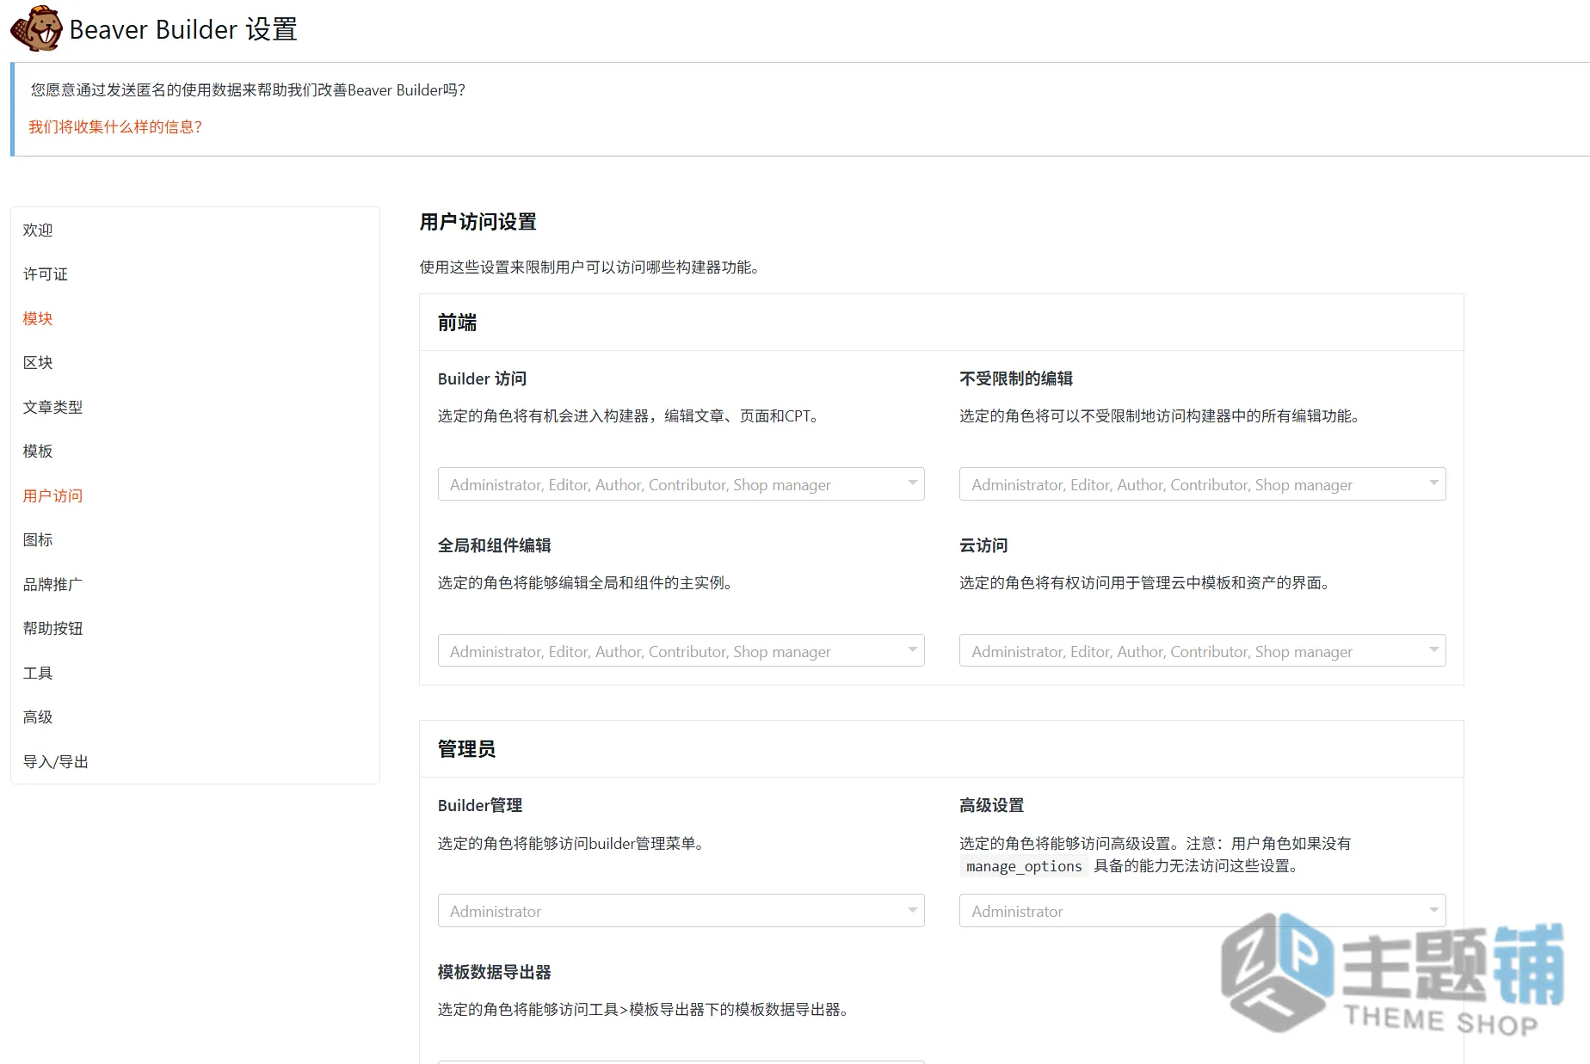Open the 帮助按钮 tab
This screenshot has width=1590, height=1064.
(x=52, y=628)
